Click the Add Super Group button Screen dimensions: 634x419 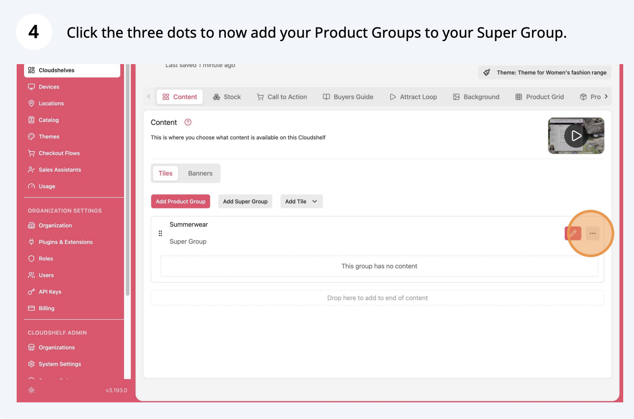[245, 201]
